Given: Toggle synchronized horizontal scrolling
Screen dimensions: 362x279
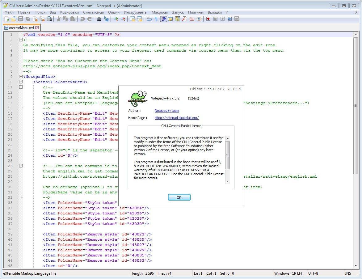Looking at the screenshot, I should pos(139,19).
